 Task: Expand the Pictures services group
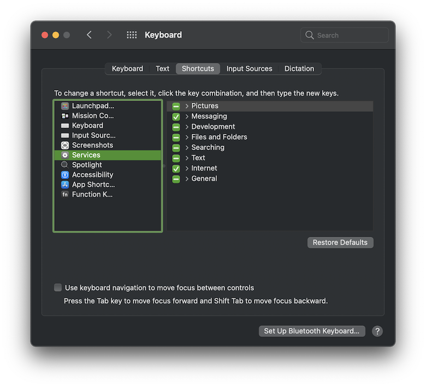click(187, 106)
